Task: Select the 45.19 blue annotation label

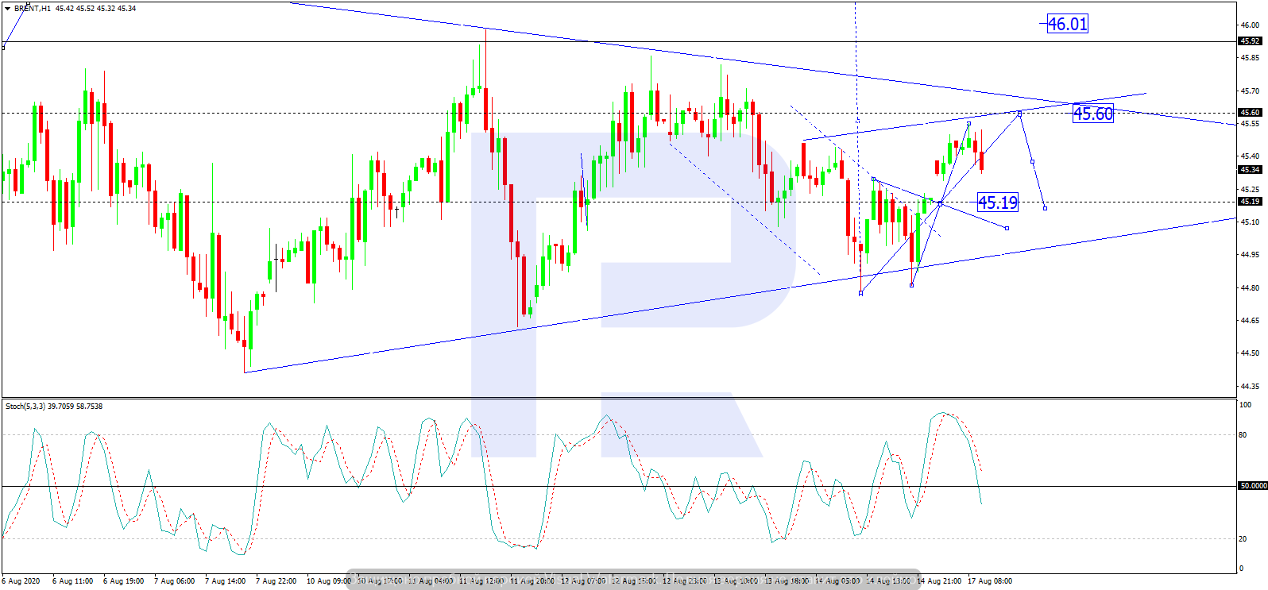Action: 997,202
